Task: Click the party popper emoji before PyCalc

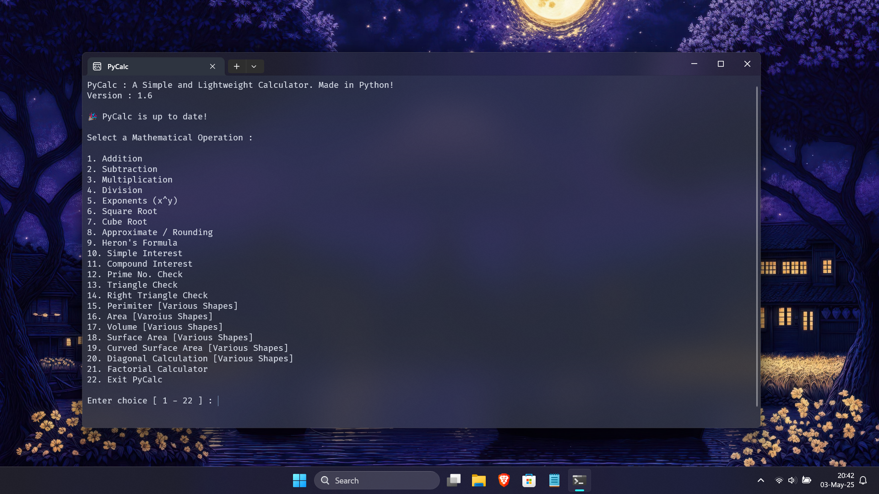Action: coord(92,117)
